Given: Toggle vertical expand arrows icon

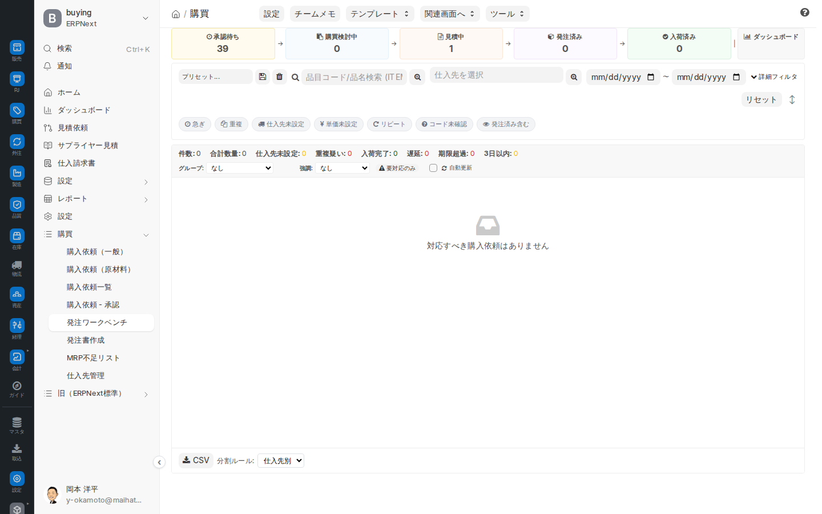Looking at the screenshot, I should [792, 99].
